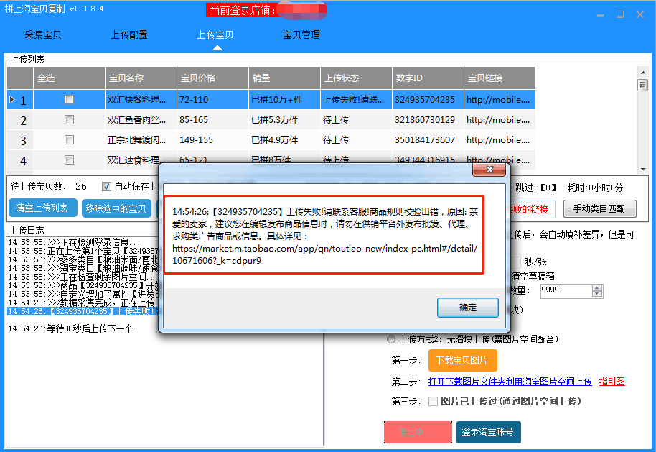Switch to the 采集宝贝 tab

tap(42, 34)
